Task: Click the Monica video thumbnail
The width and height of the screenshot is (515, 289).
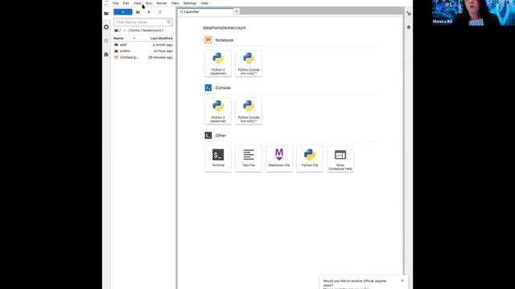Action: pos(473,13)
